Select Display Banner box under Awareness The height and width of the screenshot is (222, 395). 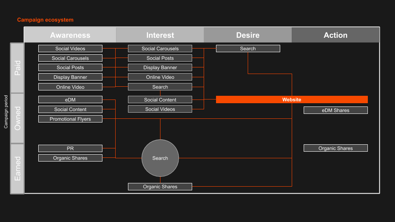pos(70,77)
